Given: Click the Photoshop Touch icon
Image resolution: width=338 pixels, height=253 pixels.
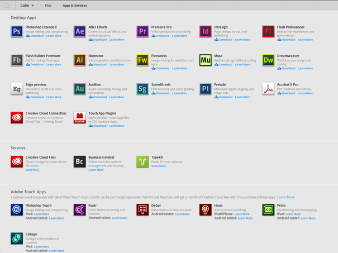Looking at the screenshot, I should pyautogui.click(x=17, y=209).
